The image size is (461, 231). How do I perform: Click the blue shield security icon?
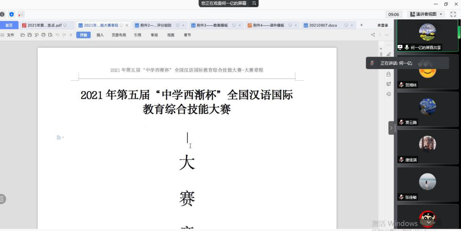click(12, 15)
